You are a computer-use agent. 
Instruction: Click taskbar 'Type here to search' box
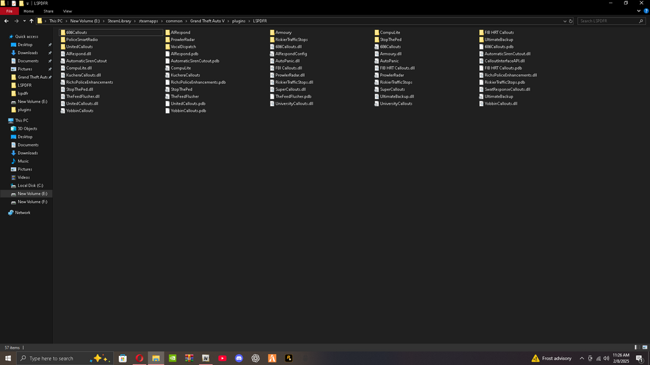tap(64, 358)
